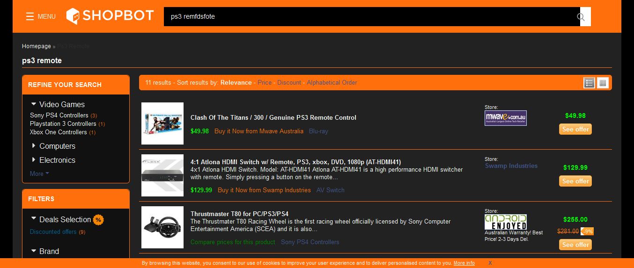Open the Mwave store logo

[506, 118]
